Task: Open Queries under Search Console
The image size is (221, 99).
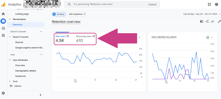Action: [19, 42]
